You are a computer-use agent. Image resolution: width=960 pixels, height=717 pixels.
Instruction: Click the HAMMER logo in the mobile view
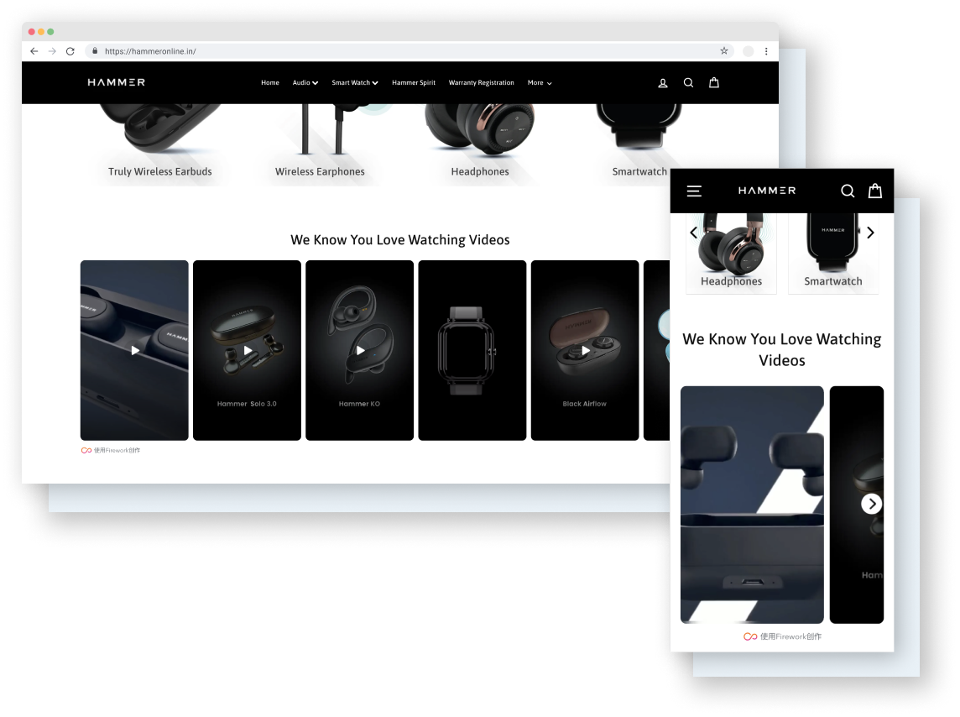click(x=767, y=191)
